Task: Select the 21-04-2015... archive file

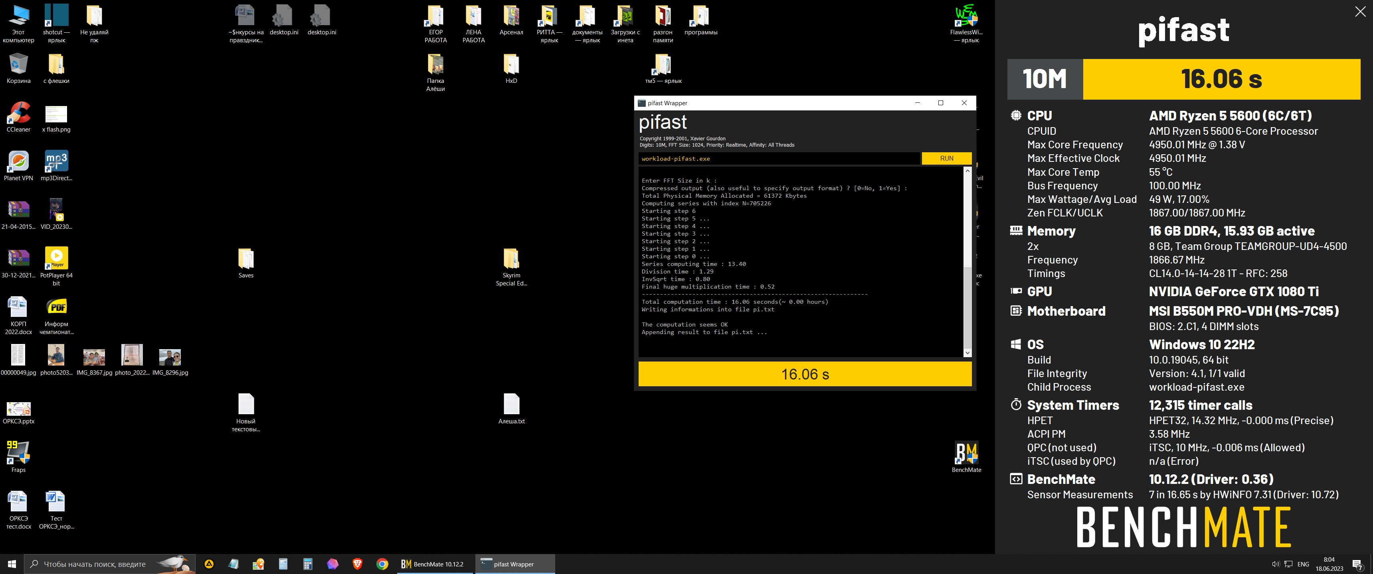Action: [x=19, y=214]
